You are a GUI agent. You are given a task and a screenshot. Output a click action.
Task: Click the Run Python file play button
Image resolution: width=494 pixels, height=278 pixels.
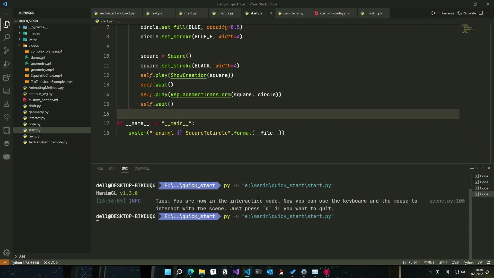(x=433, y=13)
